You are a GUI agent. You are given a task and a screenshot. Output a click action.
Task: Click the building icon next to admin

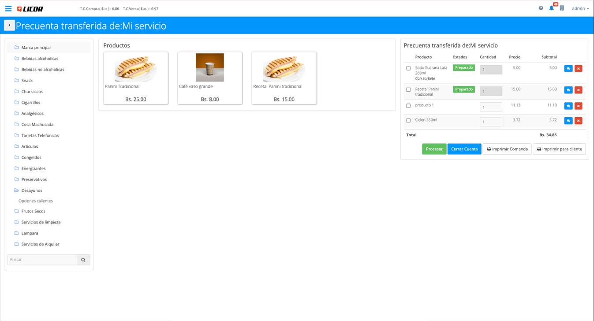(562, 8)
